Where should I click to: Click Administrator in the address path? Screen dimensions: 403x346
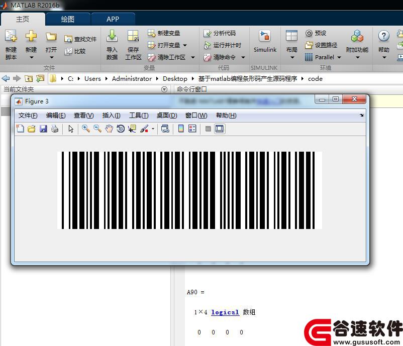point(132,79)
